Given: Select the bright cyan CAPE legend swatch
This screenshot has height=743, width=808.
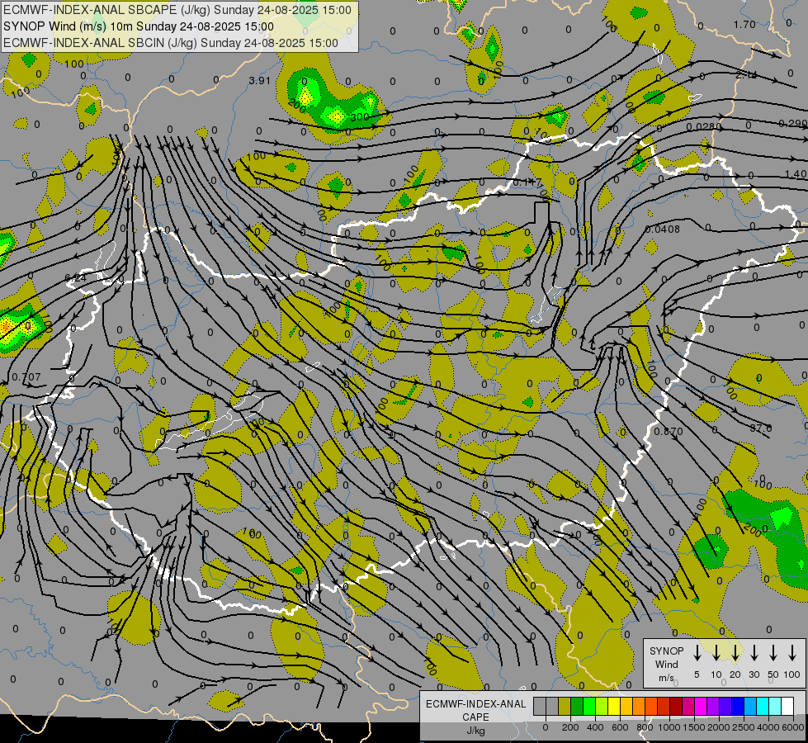Looking at the screenshot, I should [x=763, y=706].
